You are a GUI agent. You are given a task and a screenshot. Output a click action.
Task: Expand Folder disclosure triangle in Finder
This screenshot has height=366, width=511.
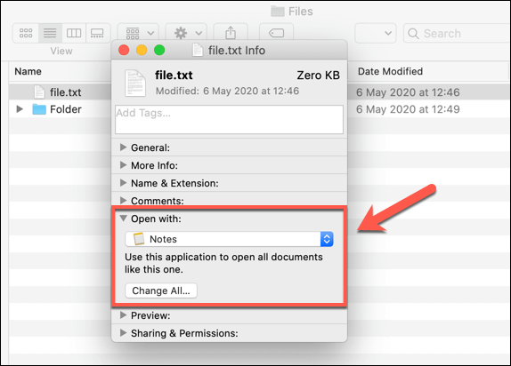coord(20,109)
